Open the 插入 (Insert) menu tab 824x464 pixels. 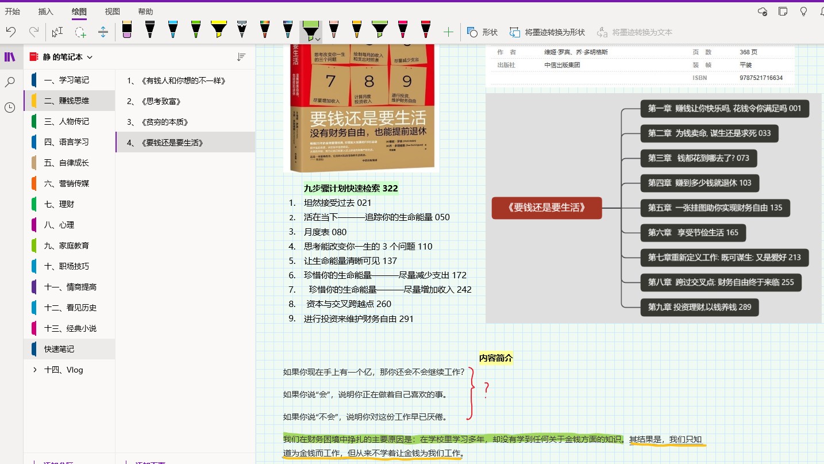pyautogui.click(x=45, y=11)
